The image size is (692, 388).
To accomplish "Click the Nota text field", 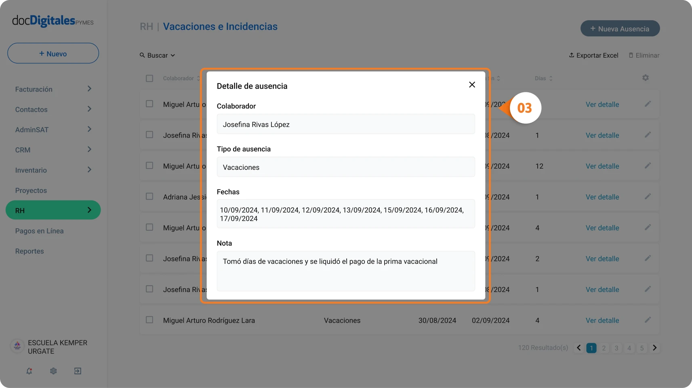I will click(346, 271).
